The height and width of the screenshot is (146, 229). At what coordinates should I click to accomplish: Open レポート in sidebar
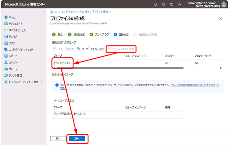[11, 56]
